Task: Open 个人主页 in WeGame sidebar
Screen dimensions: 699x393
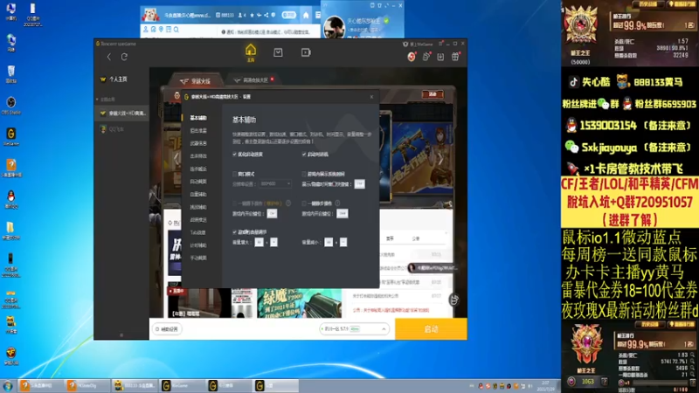Action: [118, 79]
